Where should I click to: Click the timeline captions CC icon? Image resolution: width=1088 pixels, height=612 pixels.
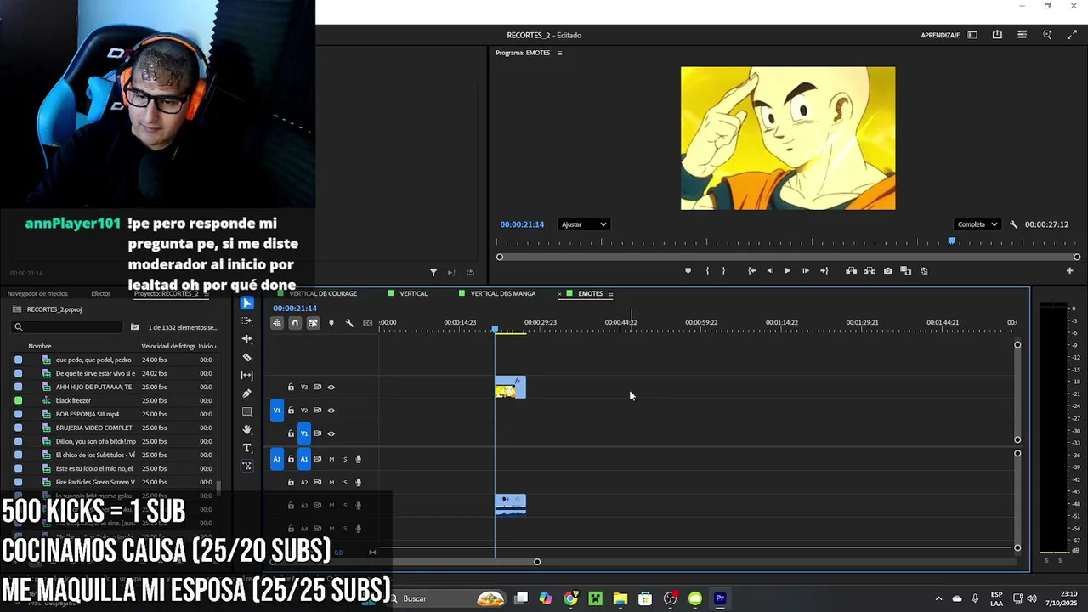click(x=367, y=323)
